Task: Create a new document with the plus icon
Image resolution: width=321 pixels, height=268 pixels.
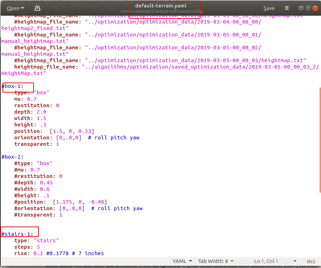Action: (x=37, y=8)
